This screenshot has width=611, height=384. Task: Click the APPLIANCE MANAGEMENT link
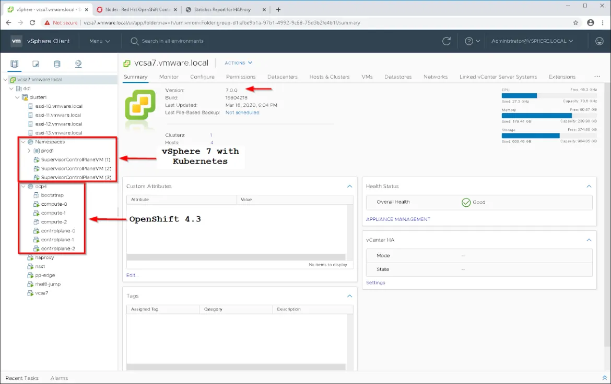398,219
